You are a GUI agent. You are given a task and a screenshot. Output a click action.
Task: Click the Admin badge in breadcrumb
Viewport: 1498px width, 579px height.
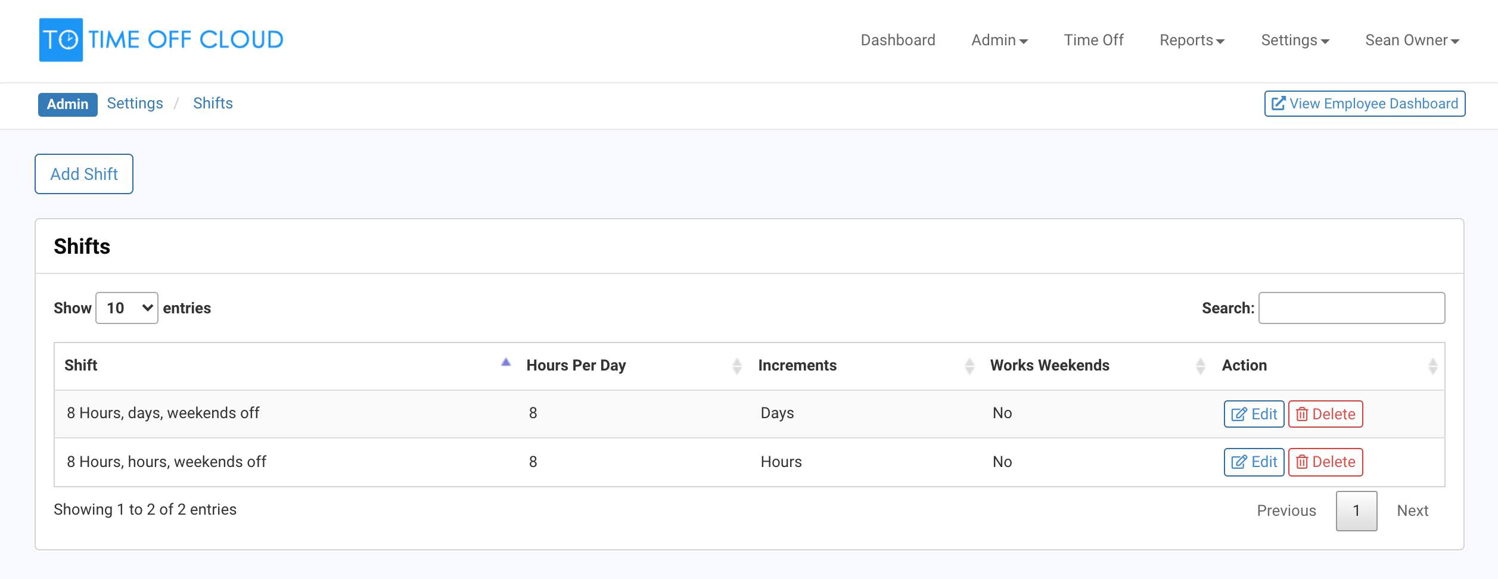coord(68,104)
